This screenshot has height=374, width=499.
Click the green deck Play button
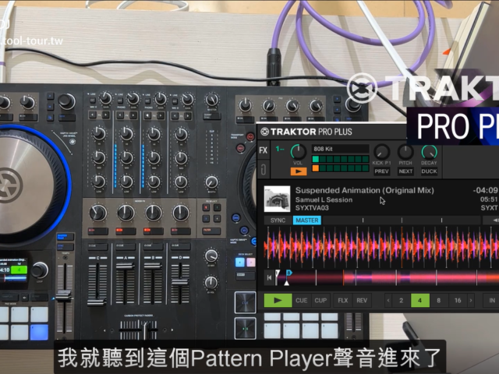[x=278, y=300]
